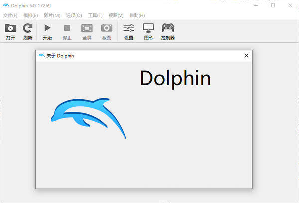This screenshot has width=299, height=203.
Task: Click the 停止 (Stop) toolbar icon
Action: click(67, 28)
